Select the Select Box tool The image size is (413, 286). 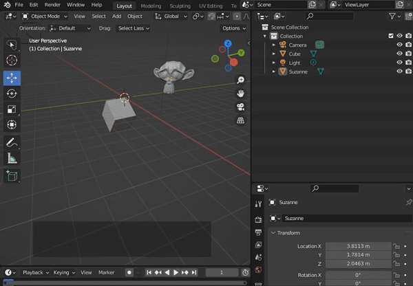pos(12,45)
